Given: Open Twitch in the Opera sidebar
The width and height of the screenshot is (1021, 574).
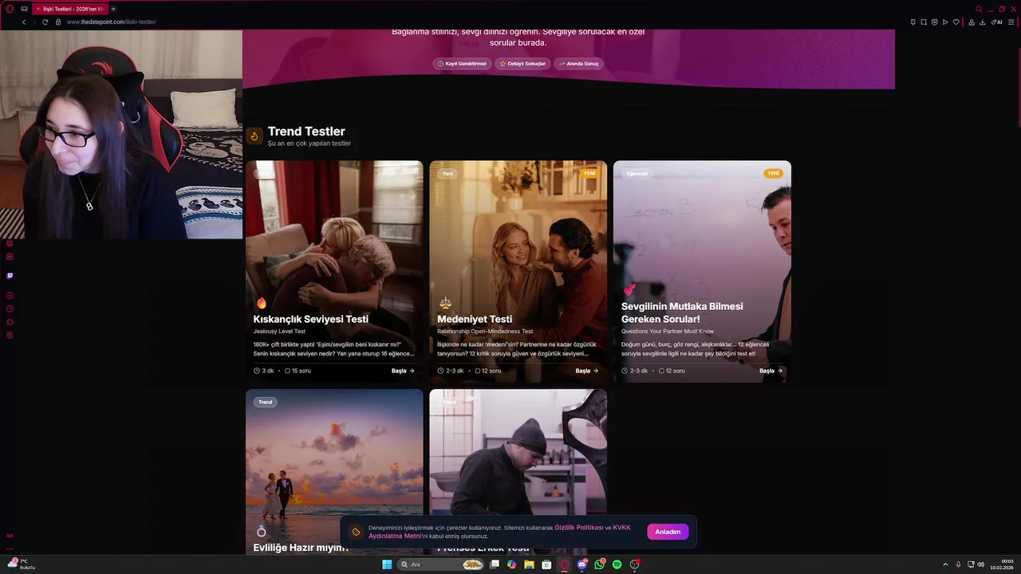Looking at the screenshot, I should [10, 276].
